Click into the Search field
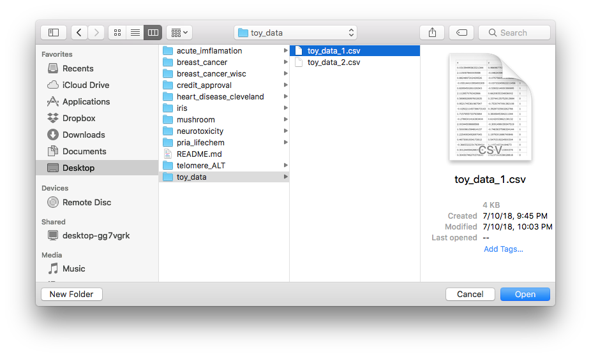The height and width of the screenshot is (357, 591). (514, 33)
